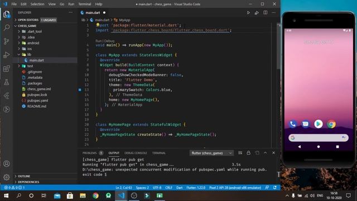The width and height of the screenshot is (357, 201).
Task: Click the feedback icon in status bar
Action: pos(267,188)
